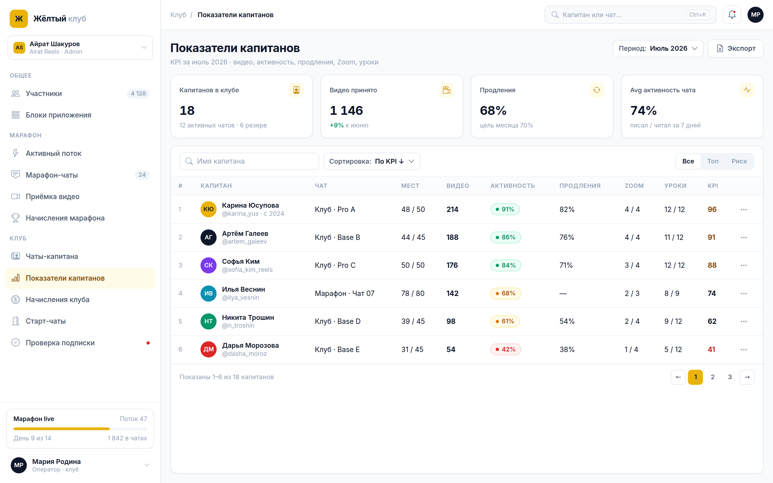773x483 pixels.
Task: Open Старт-чаты in the sidebar
Action: point(80,321)
